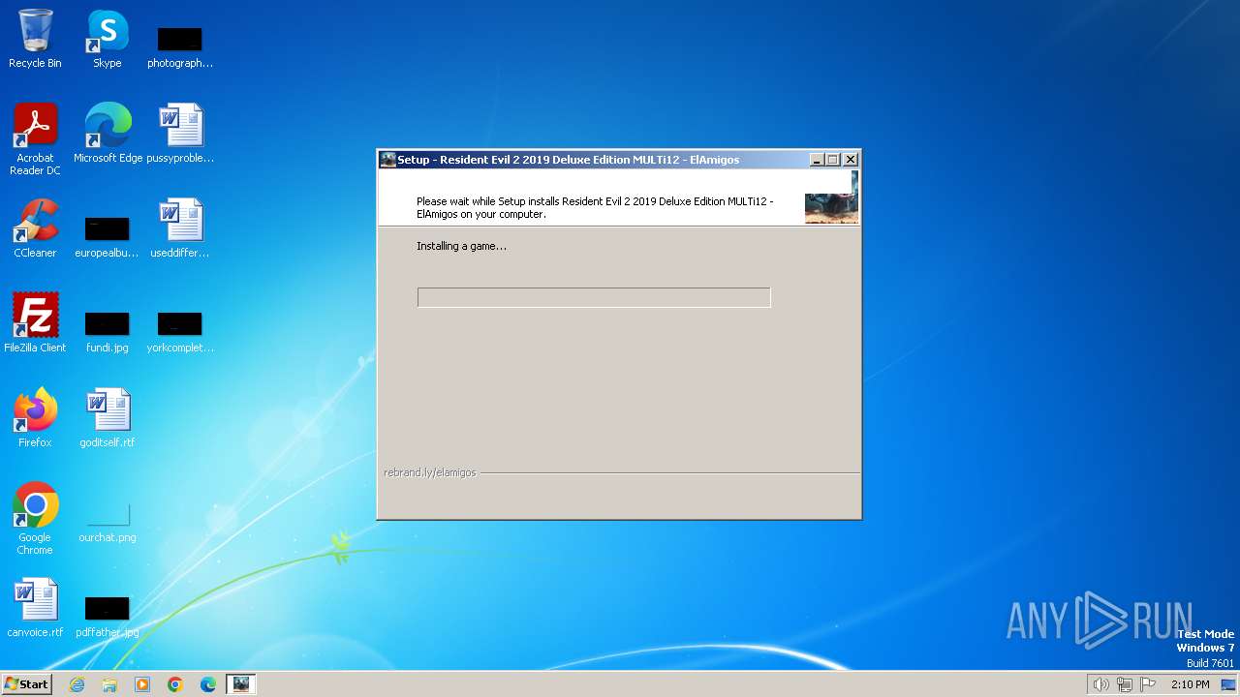Image resolution: width=1240 pixels, height=697 pixels.
Task: Click the rebrand.ly/elamigos text in the installer
Action: 430,472
